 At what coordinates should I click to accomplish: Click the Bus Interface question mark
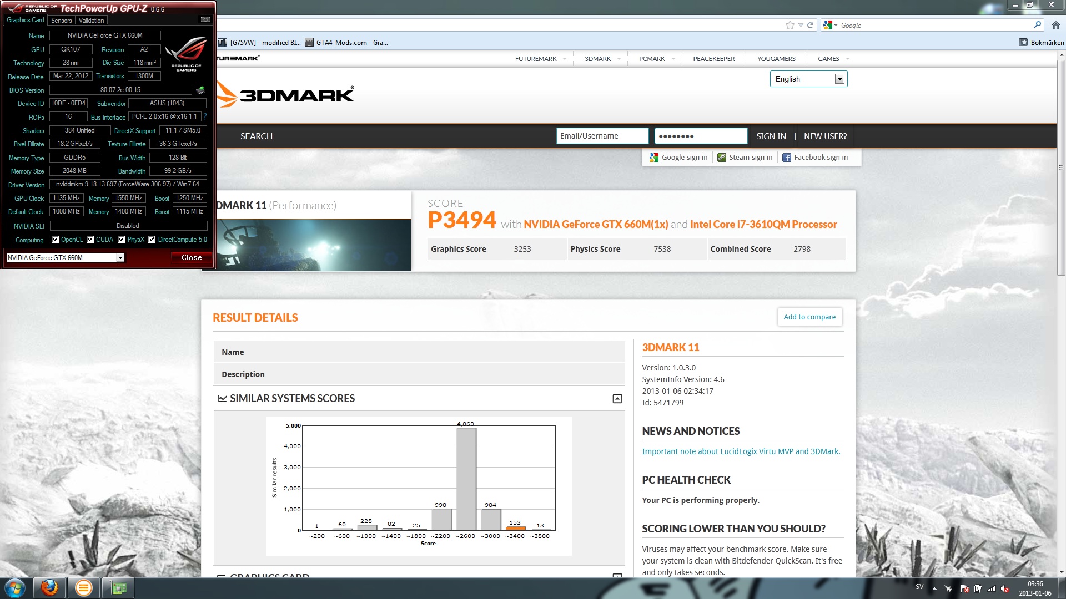[205, 116]
